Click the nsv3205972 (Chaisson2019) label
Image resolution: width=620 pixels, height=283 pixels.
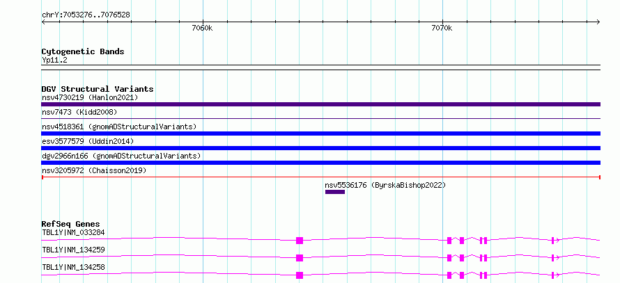94,170
